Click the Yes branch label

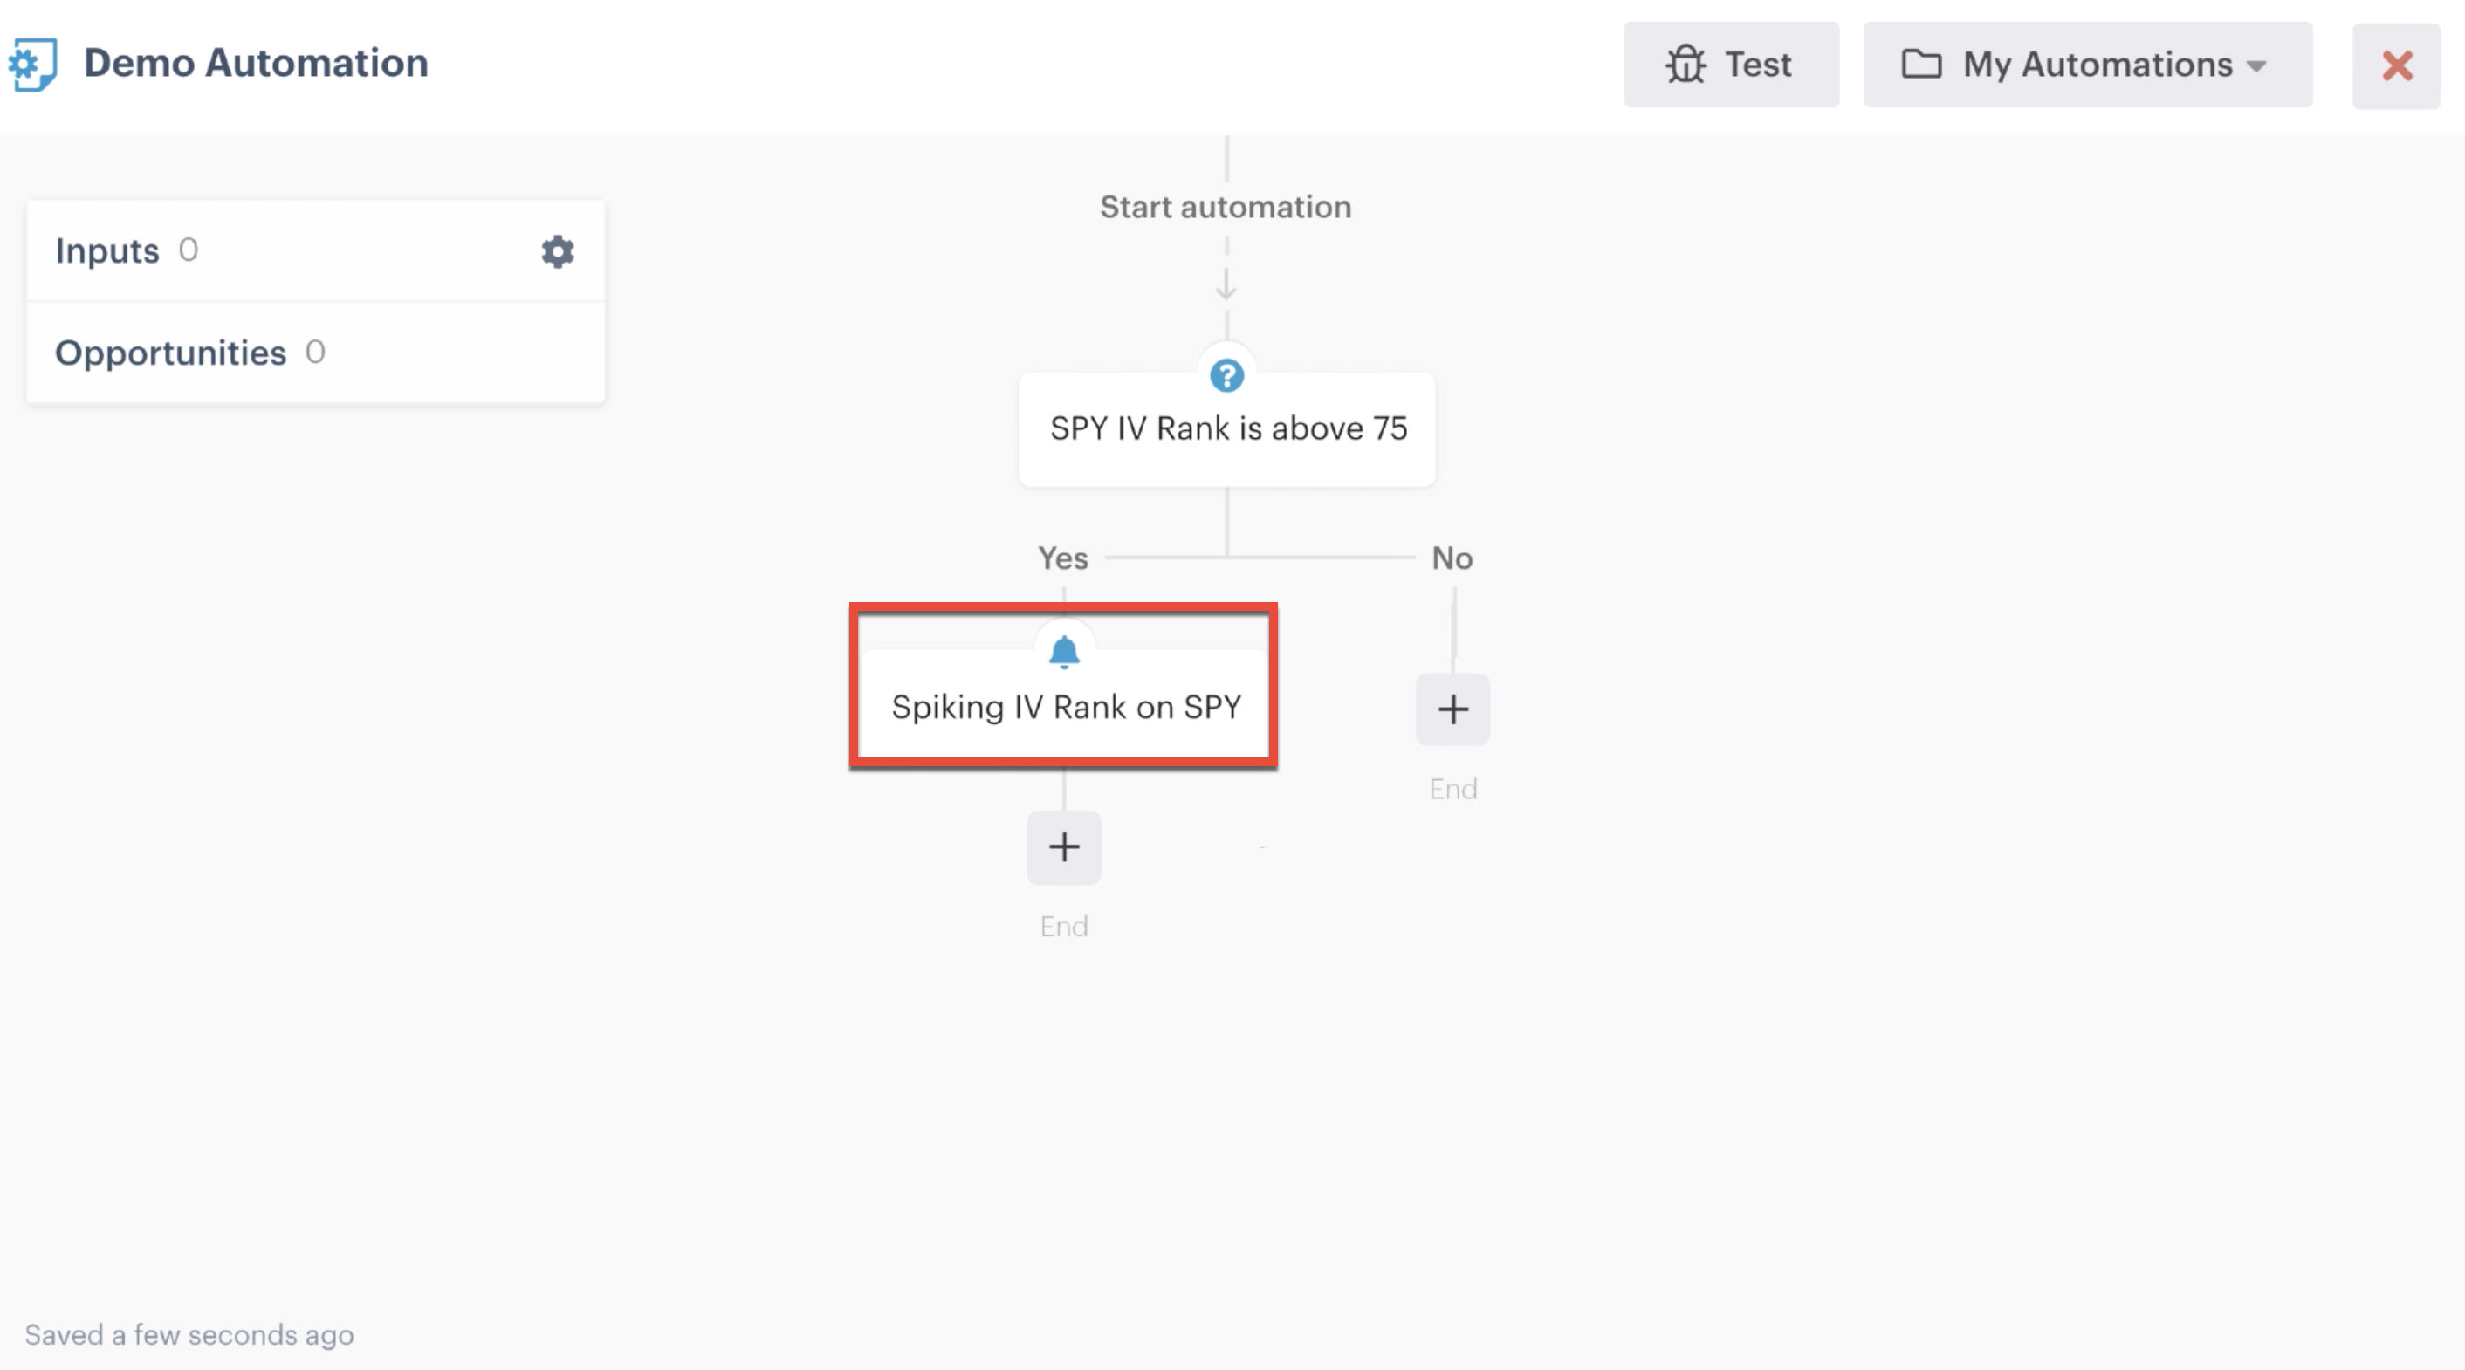[x=1062, y=558]
